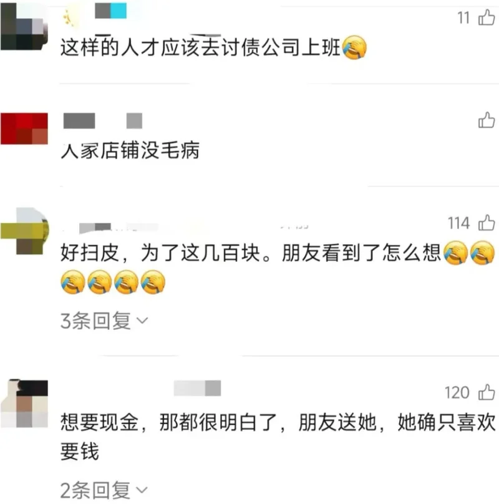Click the chevron next to 3条回复
This screenshot has height=504, width=499.
(x=142, y=321)
